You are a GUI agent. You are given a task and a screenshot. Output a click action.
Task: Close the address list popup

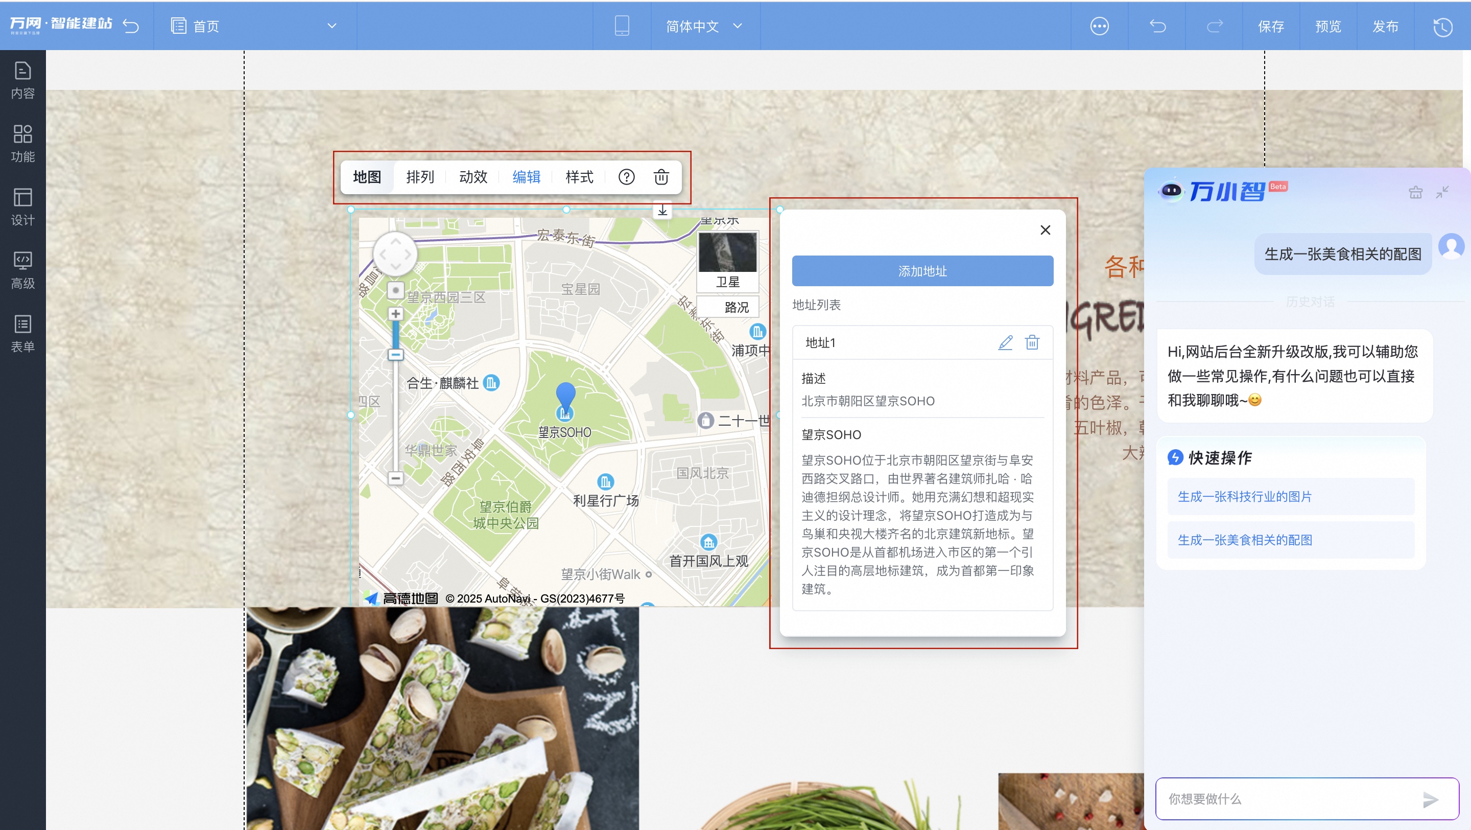(1045, 229)
